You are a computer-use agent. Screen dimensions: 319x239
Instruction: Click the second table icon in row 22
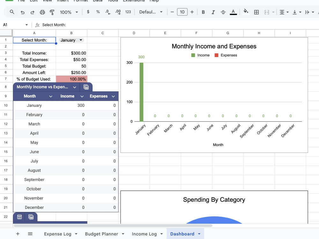(x=31, y=217)
